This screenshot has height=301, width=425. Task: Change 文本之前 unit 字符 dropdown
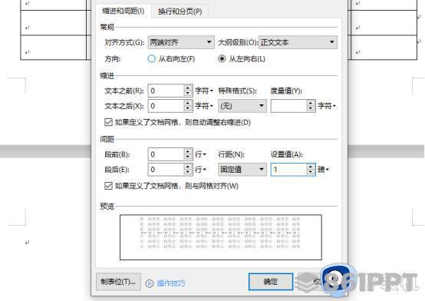click(x=204, y=91)
